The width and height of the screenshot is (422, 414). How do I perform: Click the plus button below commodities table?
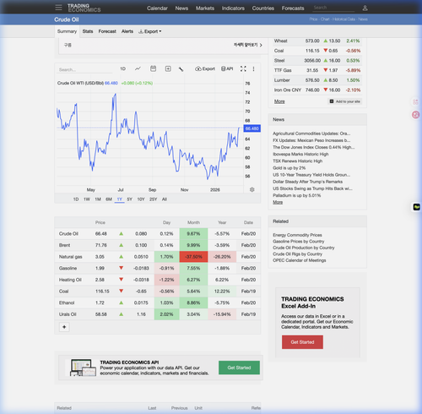tap(64, 327)
